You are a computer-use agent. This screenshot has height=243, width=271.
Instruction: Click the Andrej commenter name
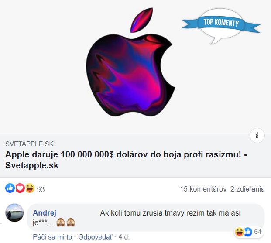tap(45, 213)
